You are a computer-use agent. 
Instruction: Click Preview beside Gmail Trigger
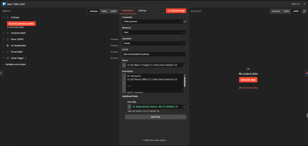pyautogui.click(x=114, y=58)
